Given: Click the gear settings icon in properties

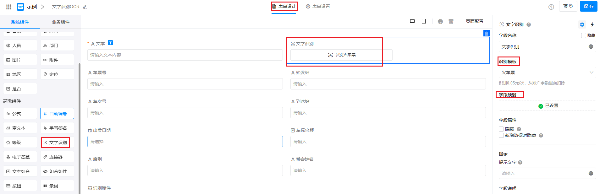Looking at the screenshot, I should (x=582, y=24).
